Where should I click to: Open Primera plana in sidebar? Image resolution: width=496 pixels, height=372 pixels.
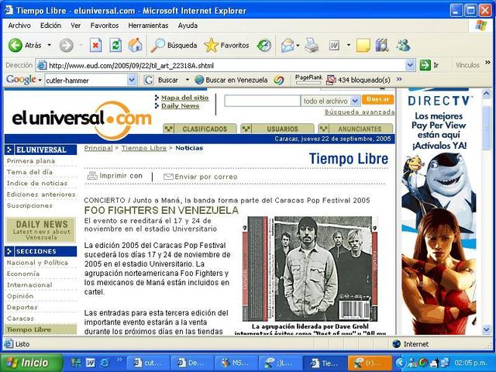coord(31,161)
